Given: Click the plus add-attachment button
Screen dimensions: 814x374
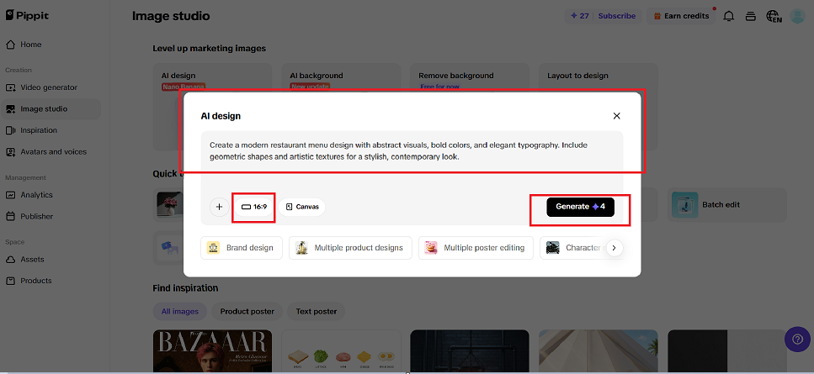Looking at the screenshot, I should tap(219, 207).
